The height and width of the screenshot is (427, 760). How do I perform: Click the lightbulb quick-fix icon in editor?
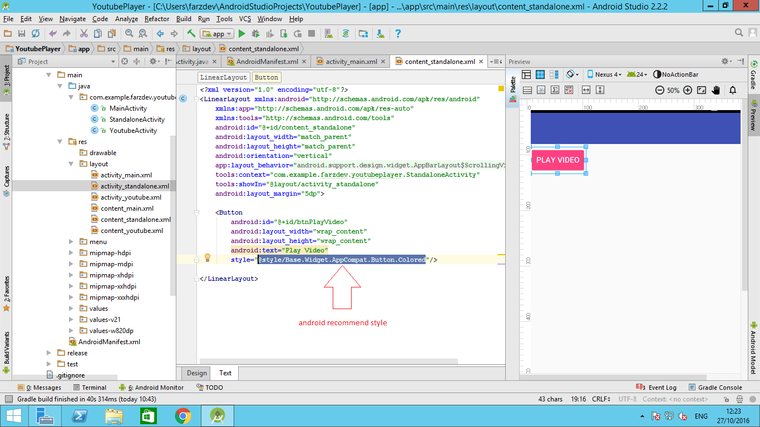(x=208, y=257)
